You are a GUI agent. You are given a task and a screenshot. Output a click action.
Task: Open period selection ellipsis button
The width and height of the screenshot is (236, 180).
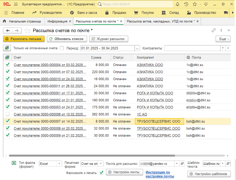(137, 48)
